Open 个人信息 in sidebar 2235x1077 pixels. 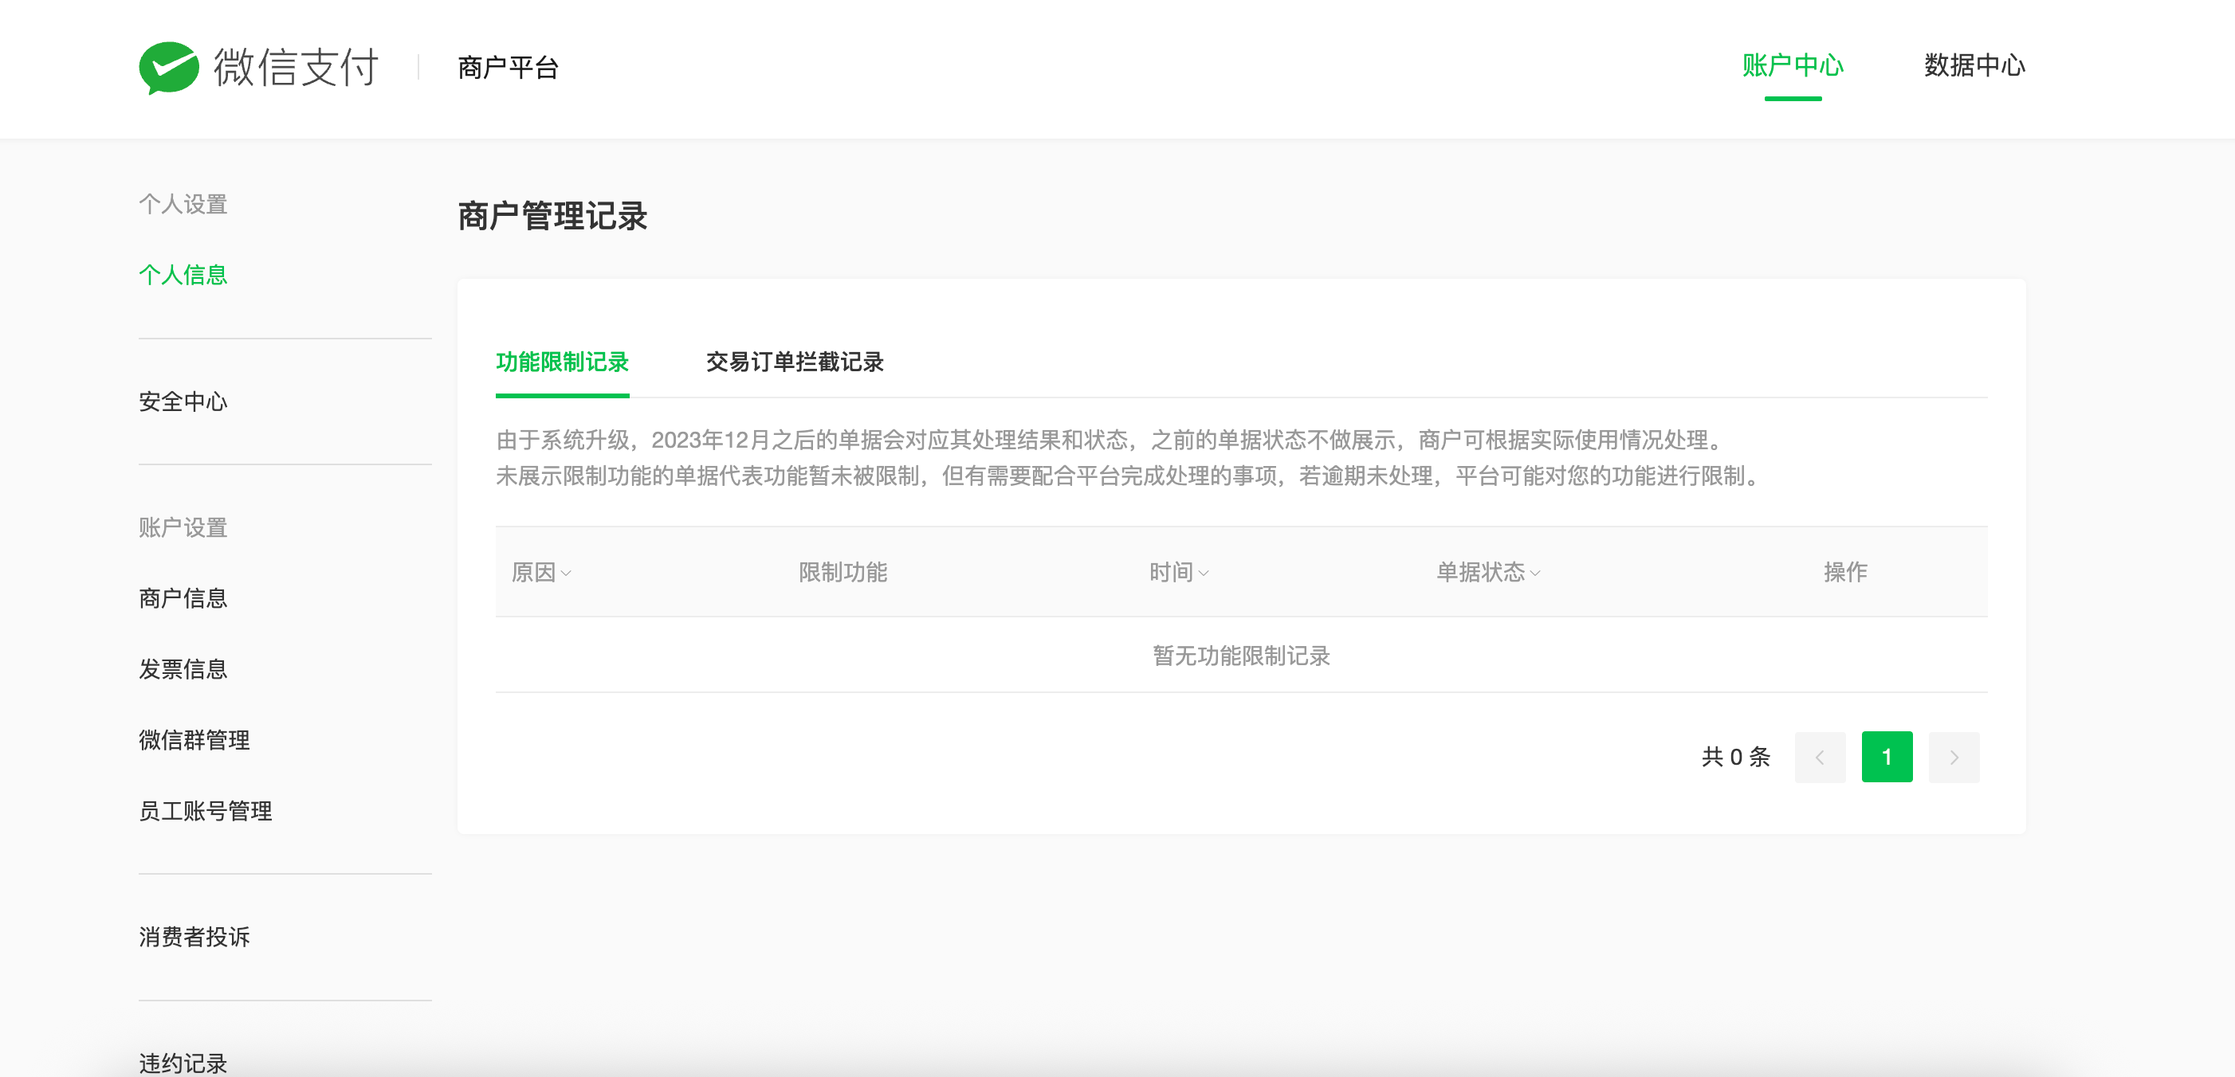tap(183, 275)
